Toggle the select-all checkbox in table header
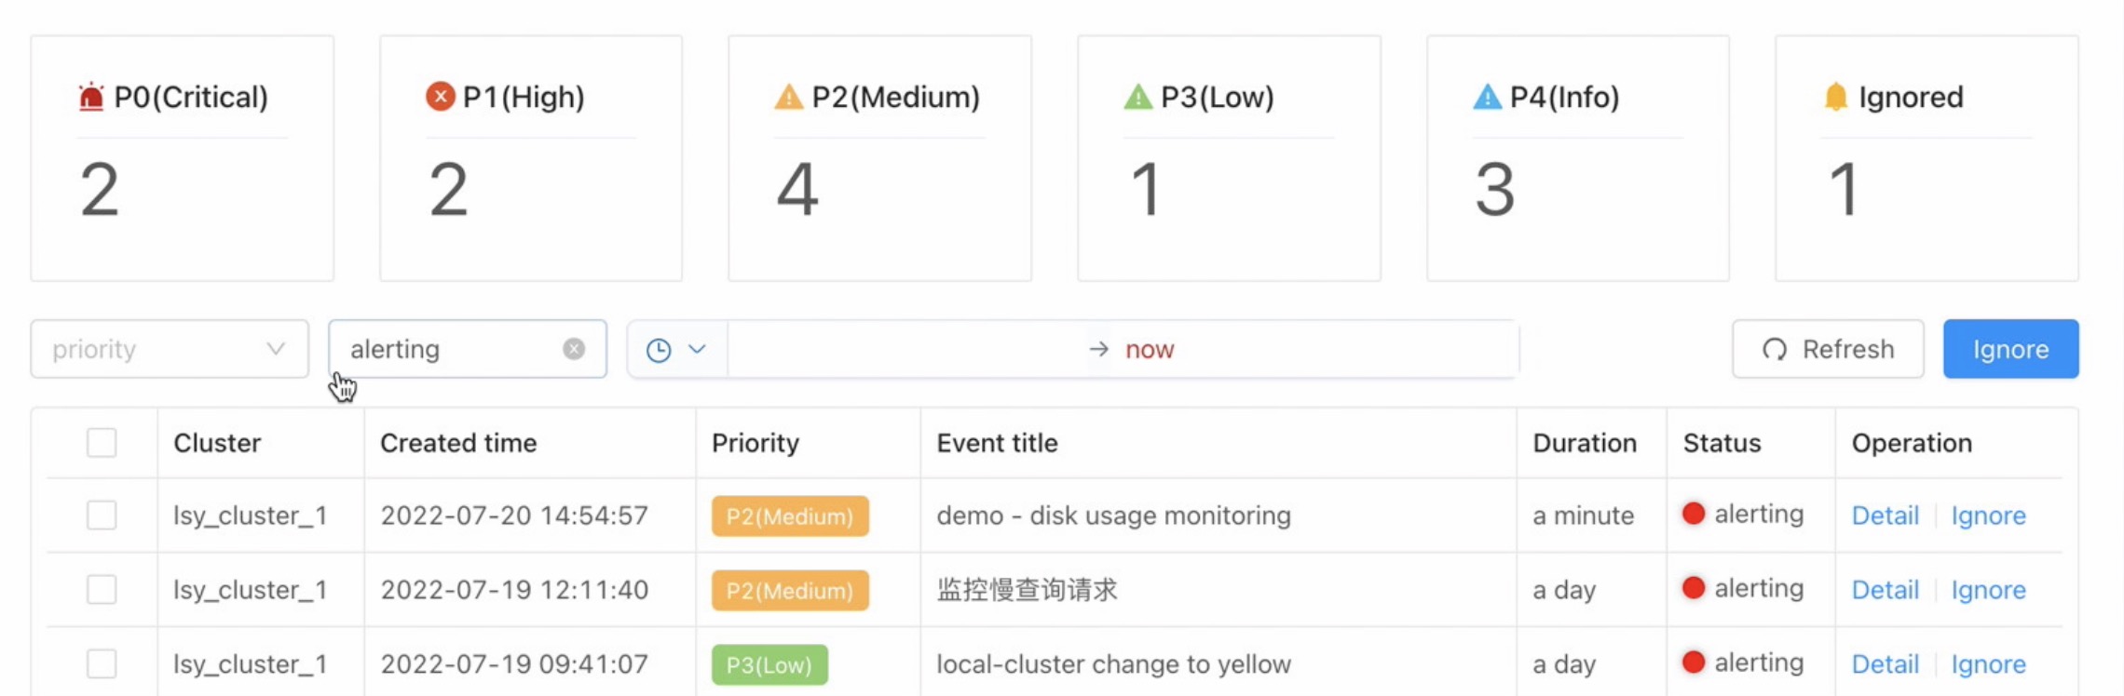 tap(102, 443)
